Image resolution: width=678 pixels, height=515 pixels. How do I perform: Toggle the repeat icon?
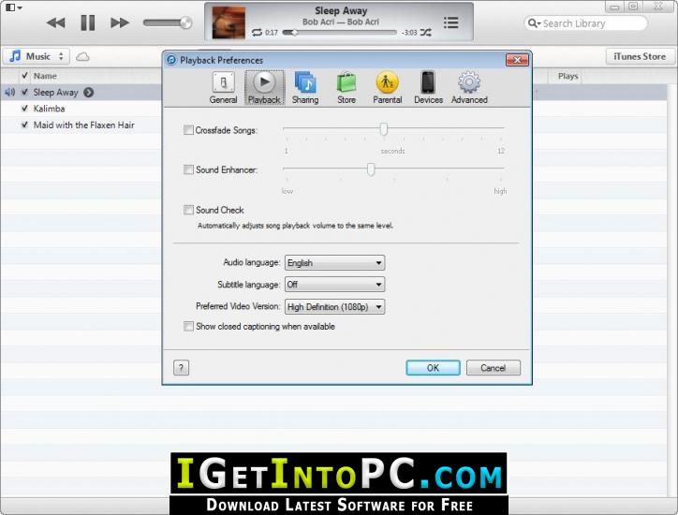point(257,33)
